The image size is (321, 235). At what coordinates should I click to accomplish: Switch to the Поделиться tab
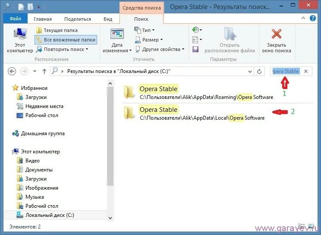pyautogui.click(x=78, y=19)
